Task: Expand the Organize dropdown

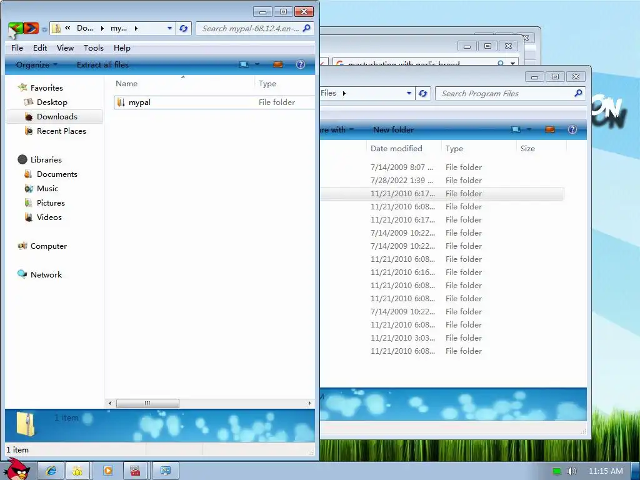Action: tap(36, 64)
